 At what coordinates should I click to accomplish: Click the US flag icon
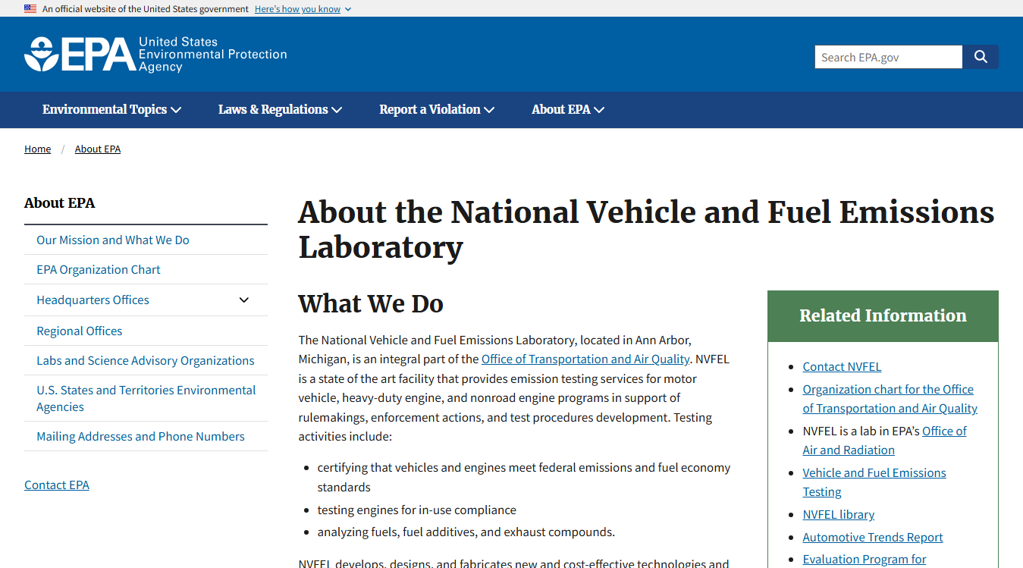click(x=30, y=8)
